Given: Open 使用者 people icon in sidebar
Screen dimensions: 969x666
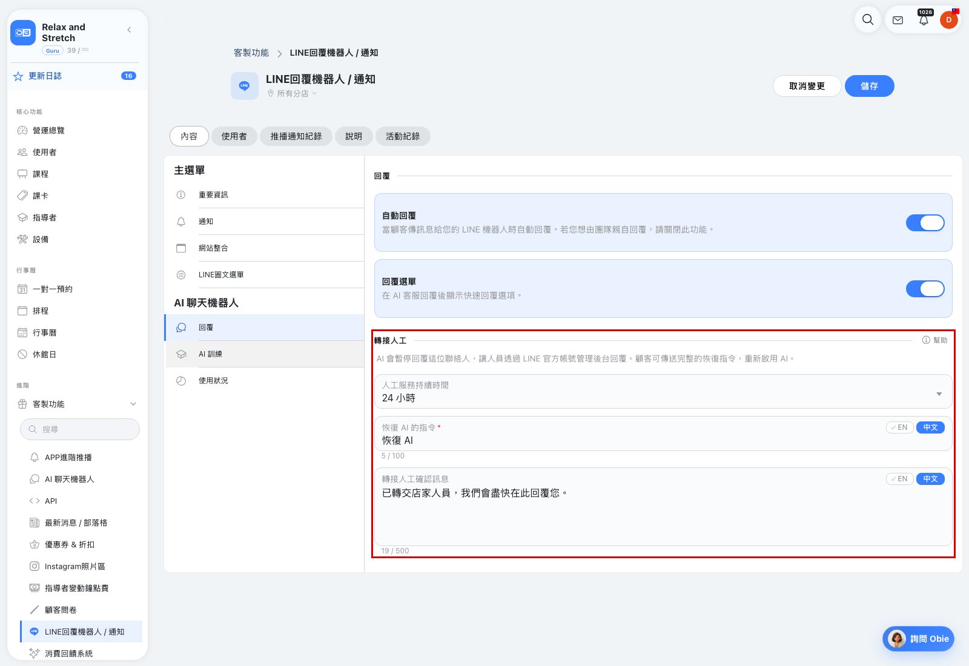Looking at the screenshot, I should point(22,152).
